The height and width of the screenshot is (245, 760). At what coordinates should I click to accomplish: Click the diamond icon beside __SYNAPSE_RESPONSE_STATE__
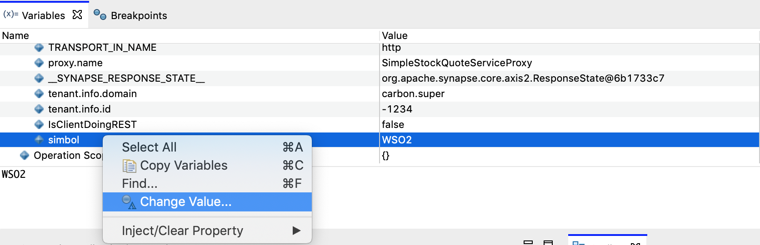tap(39, 78)
